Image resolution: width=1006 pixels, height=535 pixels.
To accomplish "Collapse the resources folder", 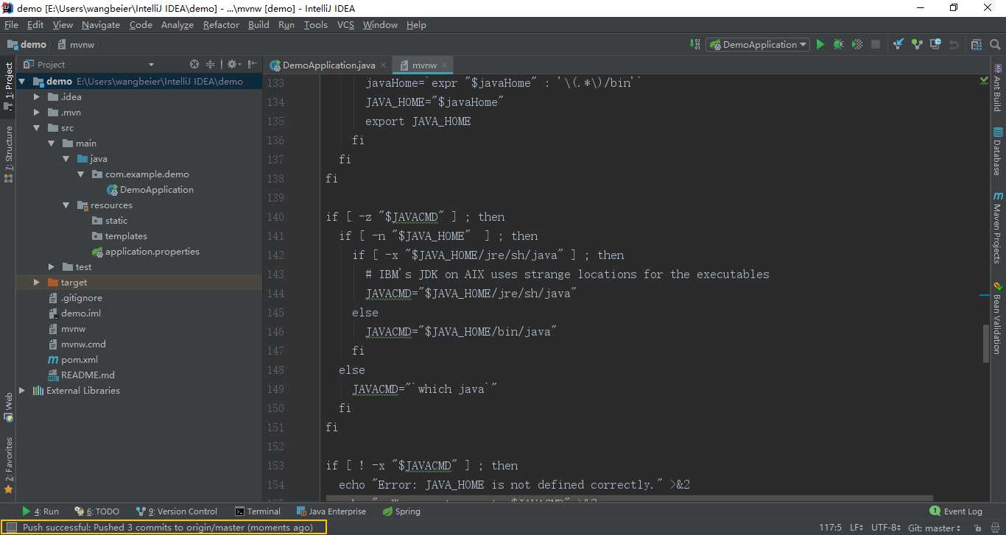I will 66,205.
